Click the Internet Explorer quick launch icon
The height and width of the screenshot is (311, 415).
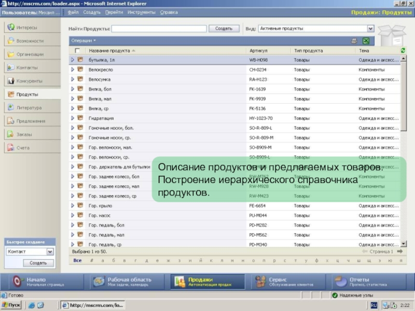click(32, 305)
